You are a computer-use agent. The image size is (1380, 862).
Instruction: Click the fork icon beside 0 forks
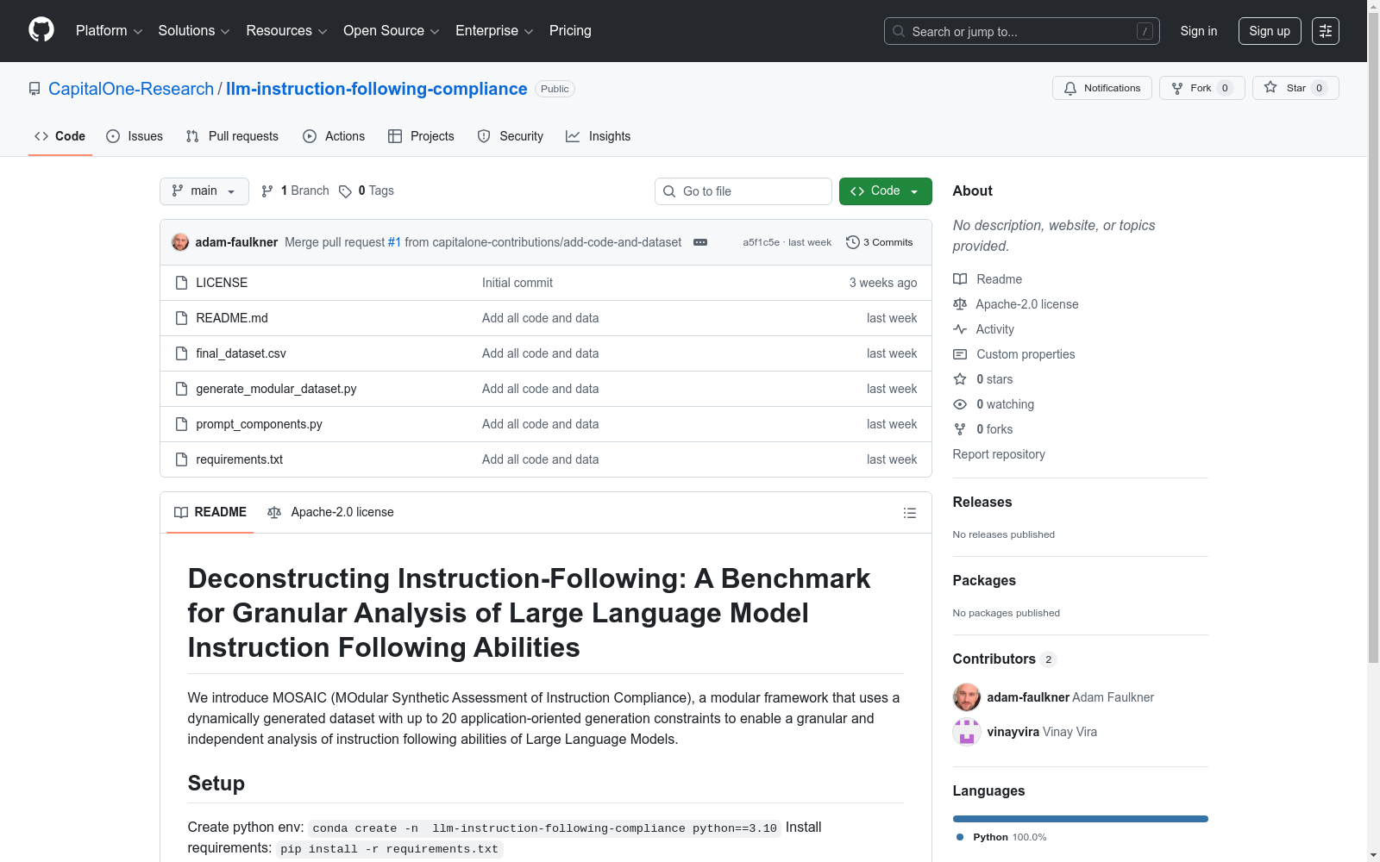(x=960, y=429)
